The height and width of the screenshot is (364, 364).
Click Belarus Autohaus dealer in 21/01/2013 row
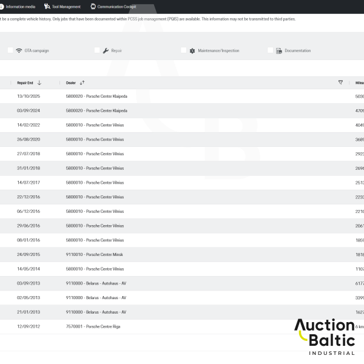pyautogui.click(x=96, y=312)
